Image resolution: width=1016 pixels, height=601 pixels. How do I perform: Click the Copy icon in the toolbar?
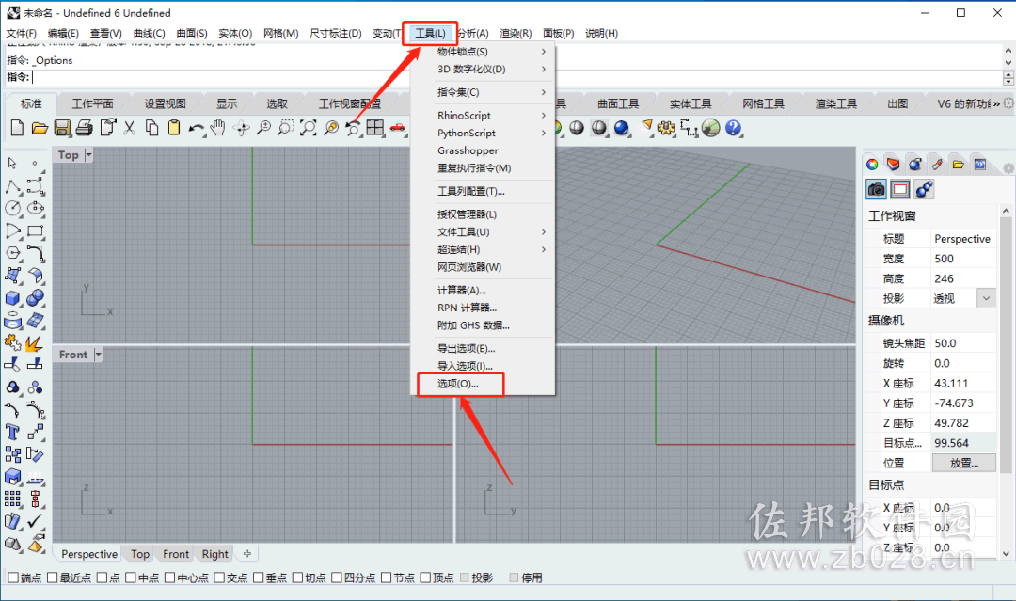151,128
